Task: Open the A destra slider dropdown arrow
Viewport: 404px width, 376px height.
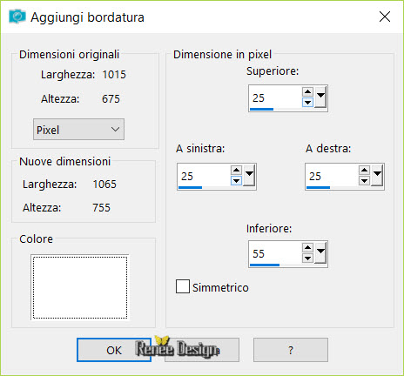Action: [x=377, y=175]
